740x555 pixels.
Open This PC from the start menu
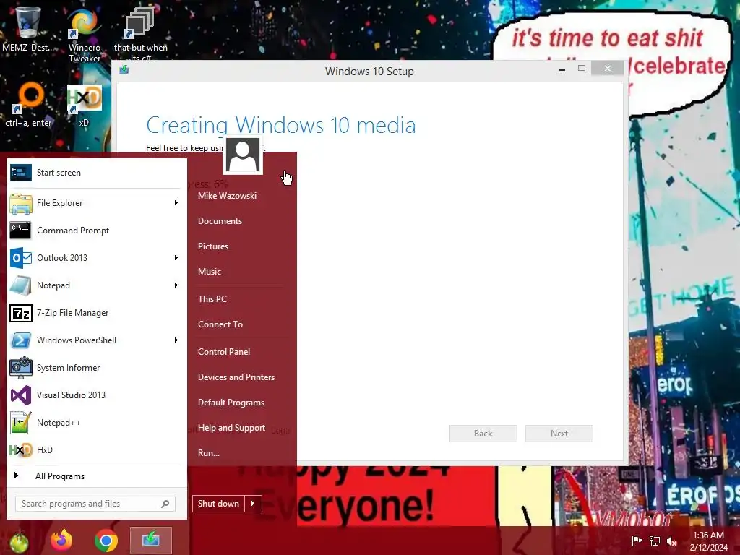(x=212, y=299)
